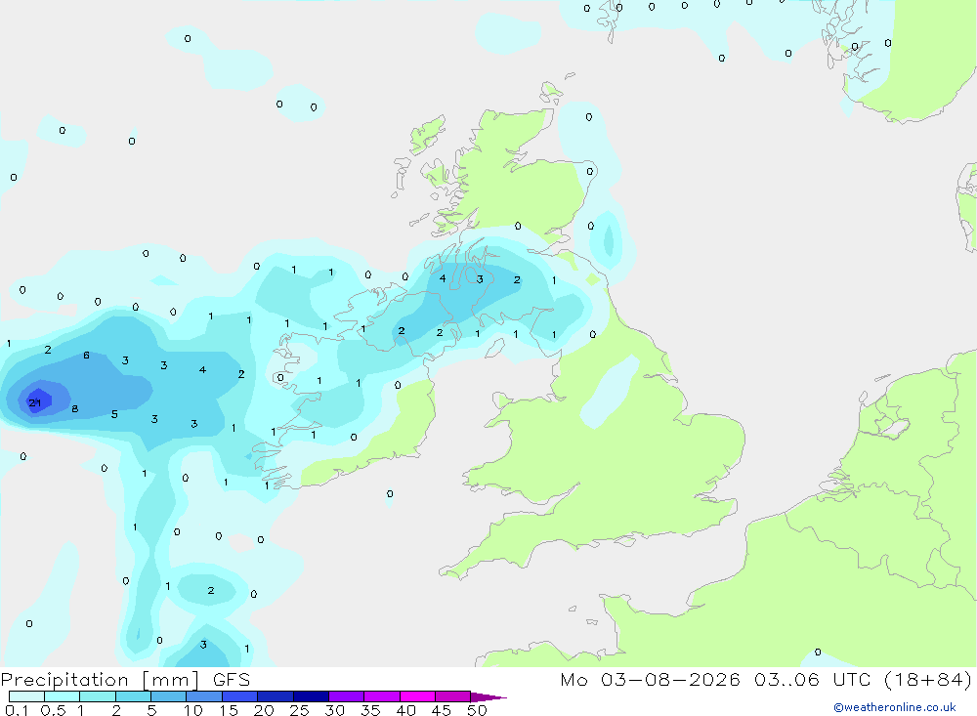977x716 pixels.
Task: Select the 15–20 mm legend colour swatch
Action: click(x=240, y=696)
